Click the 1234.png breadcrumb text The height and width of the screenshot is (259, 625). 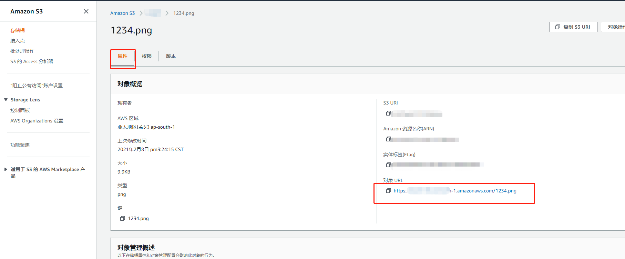tap(184, 13)
